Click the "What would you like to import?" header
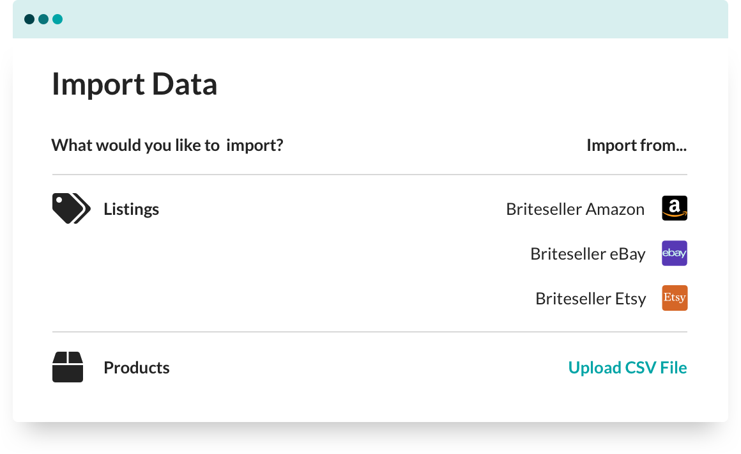Viewport: 741px width, 454px height. (x=167, y=145)
